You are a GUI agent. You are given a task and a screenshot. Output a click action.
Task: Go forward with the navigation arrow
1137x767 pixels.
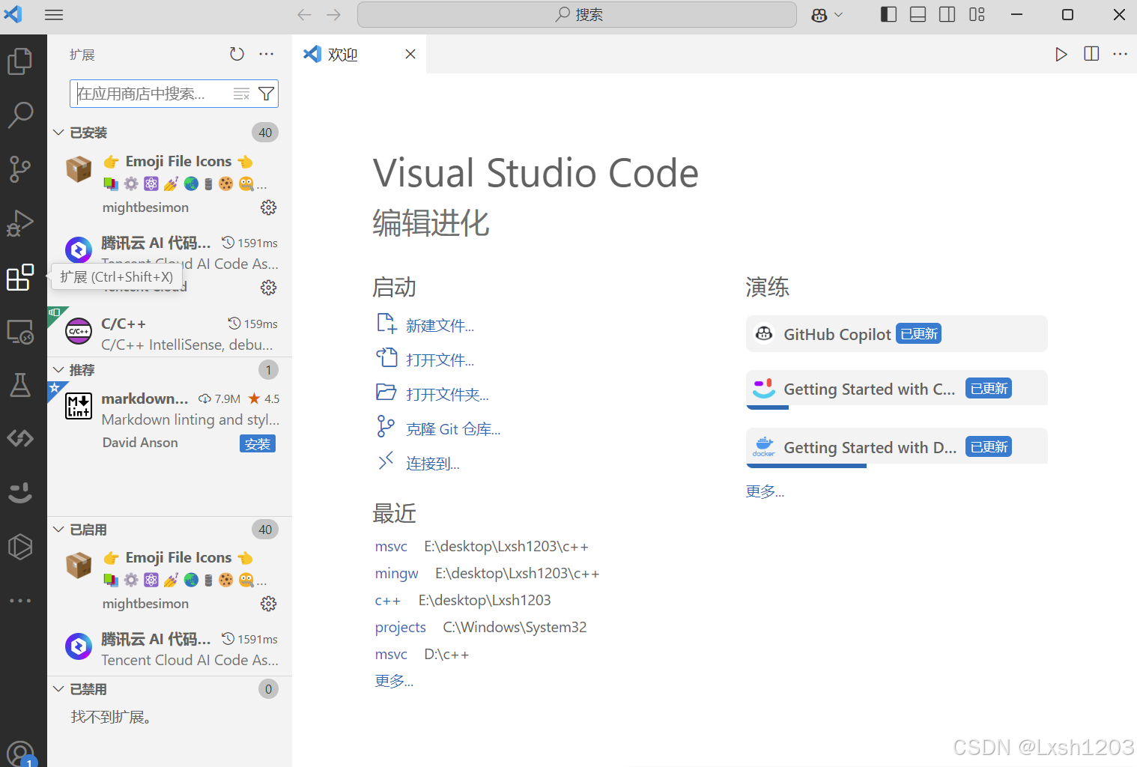pyautogui.click(x=334, y=15)
